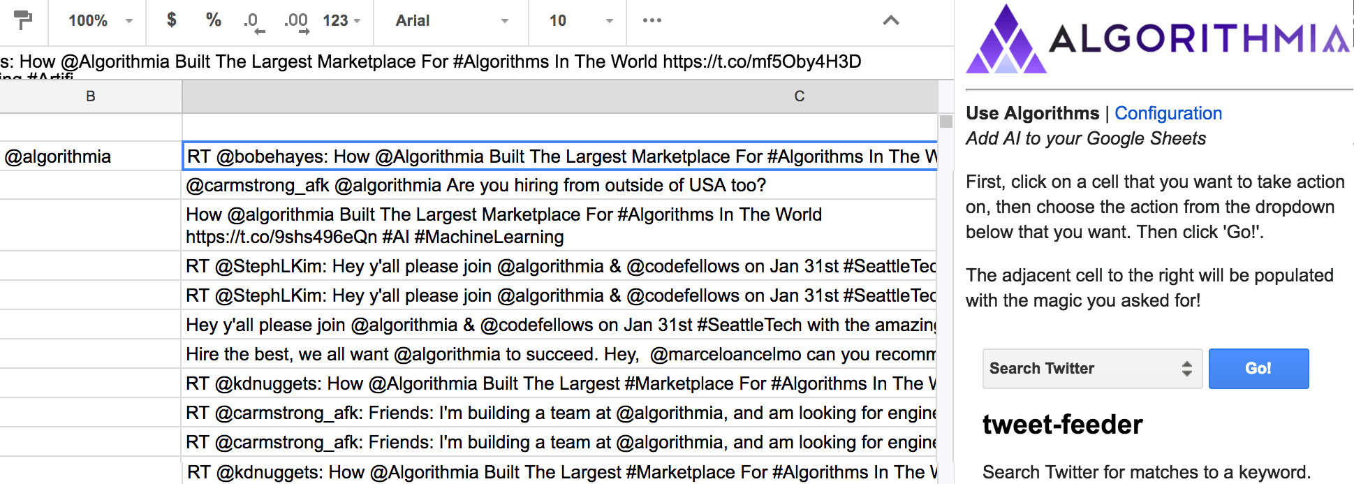Screen dimensions: 1354x484
Task: Click the @algorithmia cell in column B
Action: [91, 156]
